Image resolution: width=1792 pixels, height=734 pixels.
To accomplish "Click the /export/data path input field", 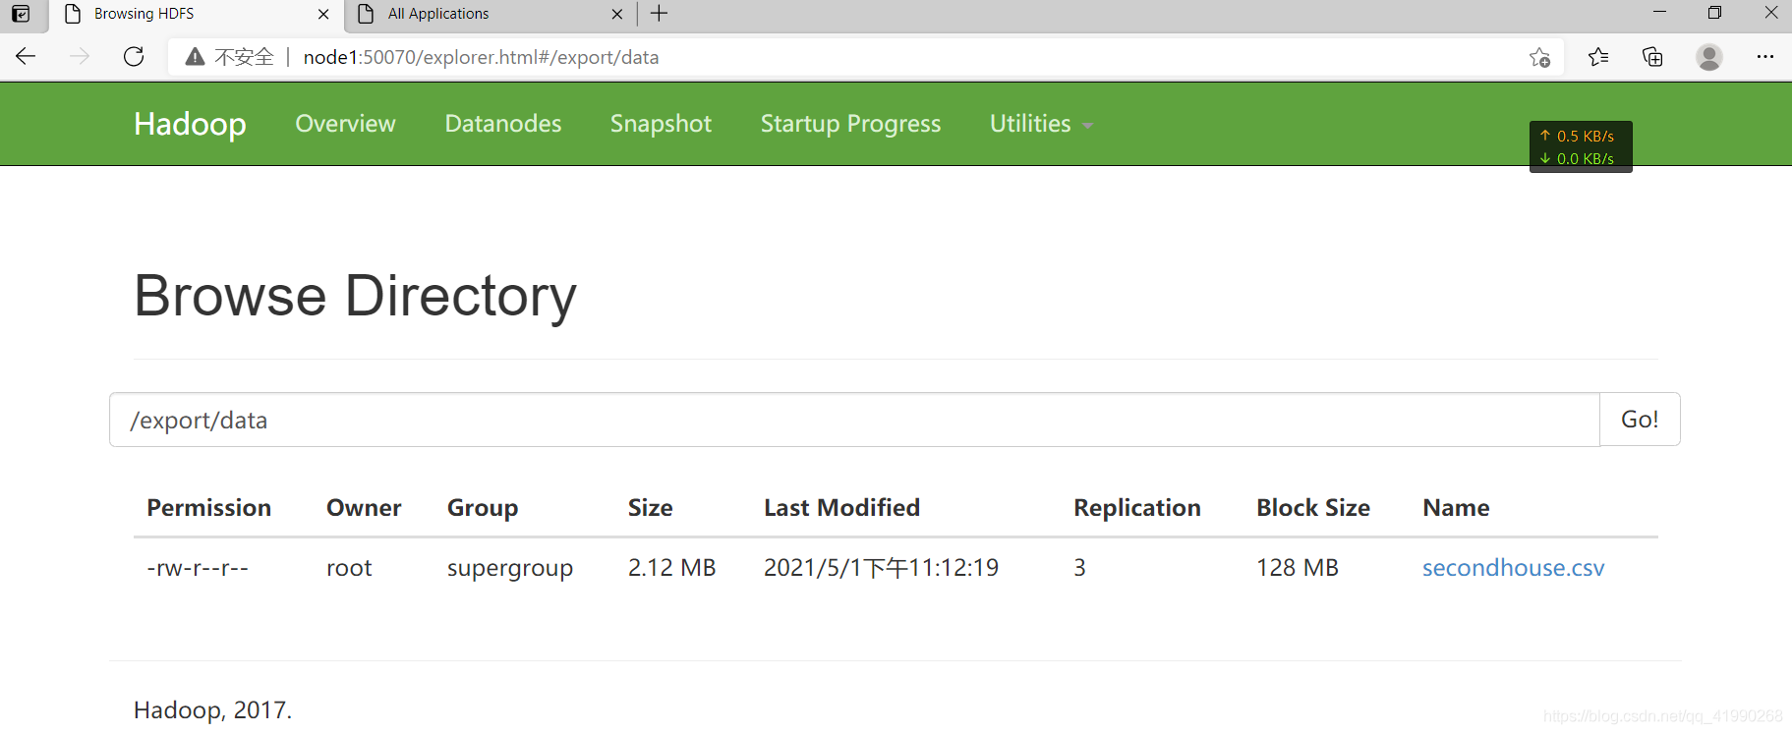I will click(x=854, y=420).
